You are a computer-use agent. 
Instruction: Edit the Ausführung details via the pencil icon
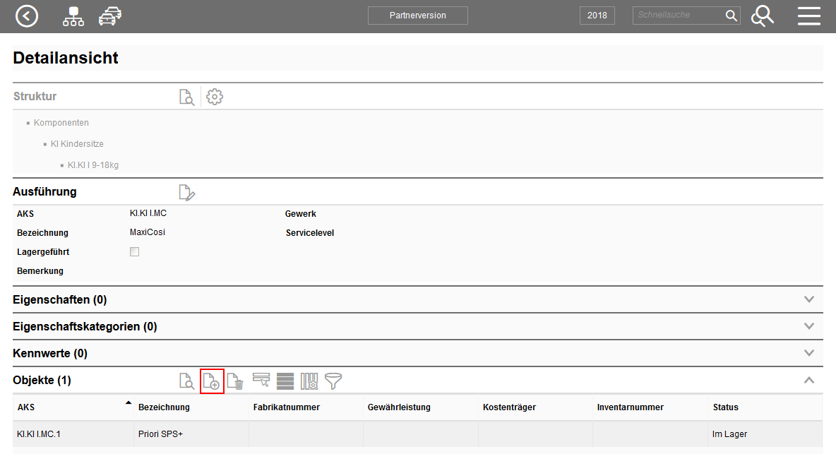point(186,191)
